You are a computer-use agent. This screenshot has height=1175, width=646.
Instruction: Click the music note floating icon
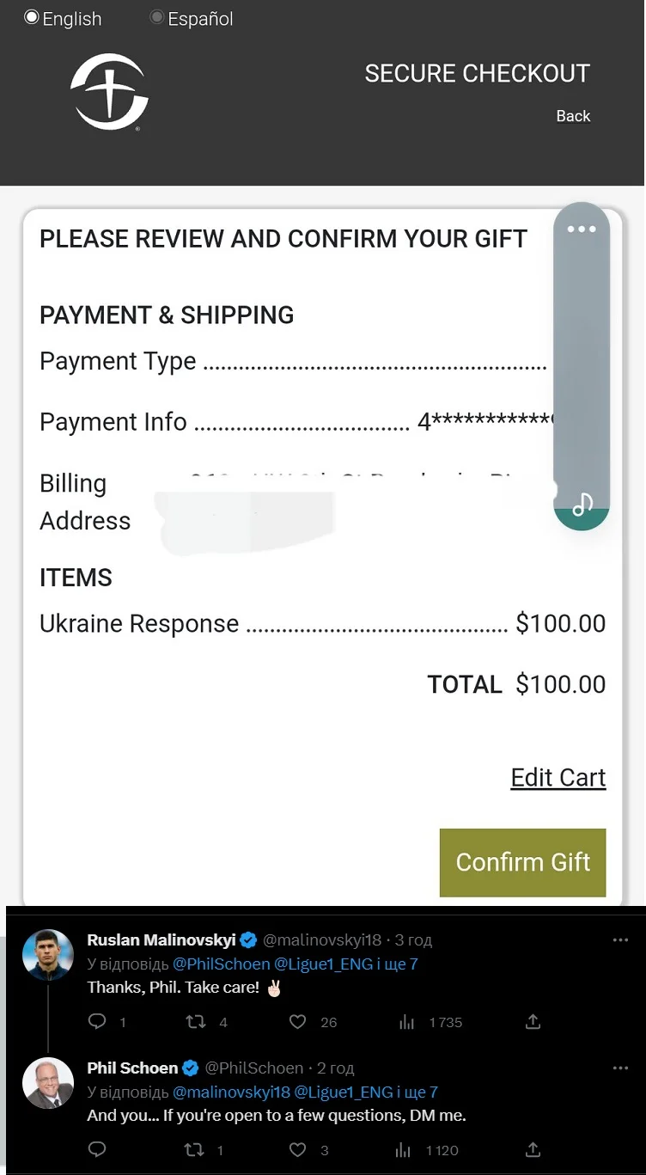pos(582,505)
